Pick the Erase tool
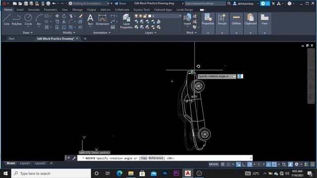This screenshot has height=178, width=317. [x=80, y=16]
